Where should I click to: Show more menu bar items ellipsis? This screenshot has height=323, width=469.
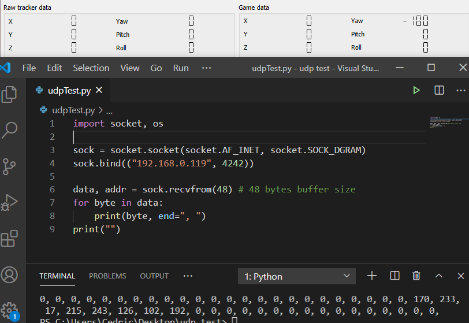206,68
